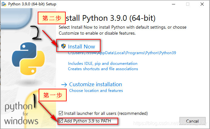This screenshot has width=210, height=129.
Task: Close the Python Setup window
Action: [x=202, y=4]
